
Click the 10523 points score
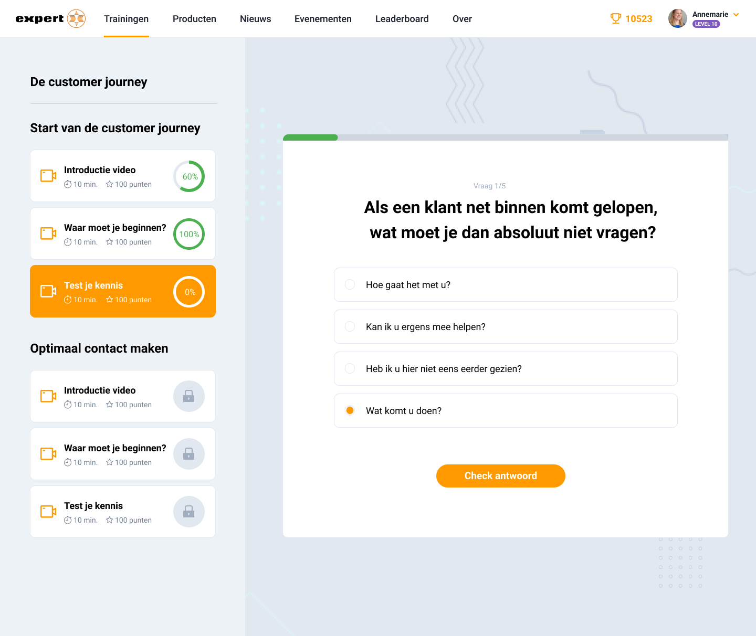(x=638, y=19)
